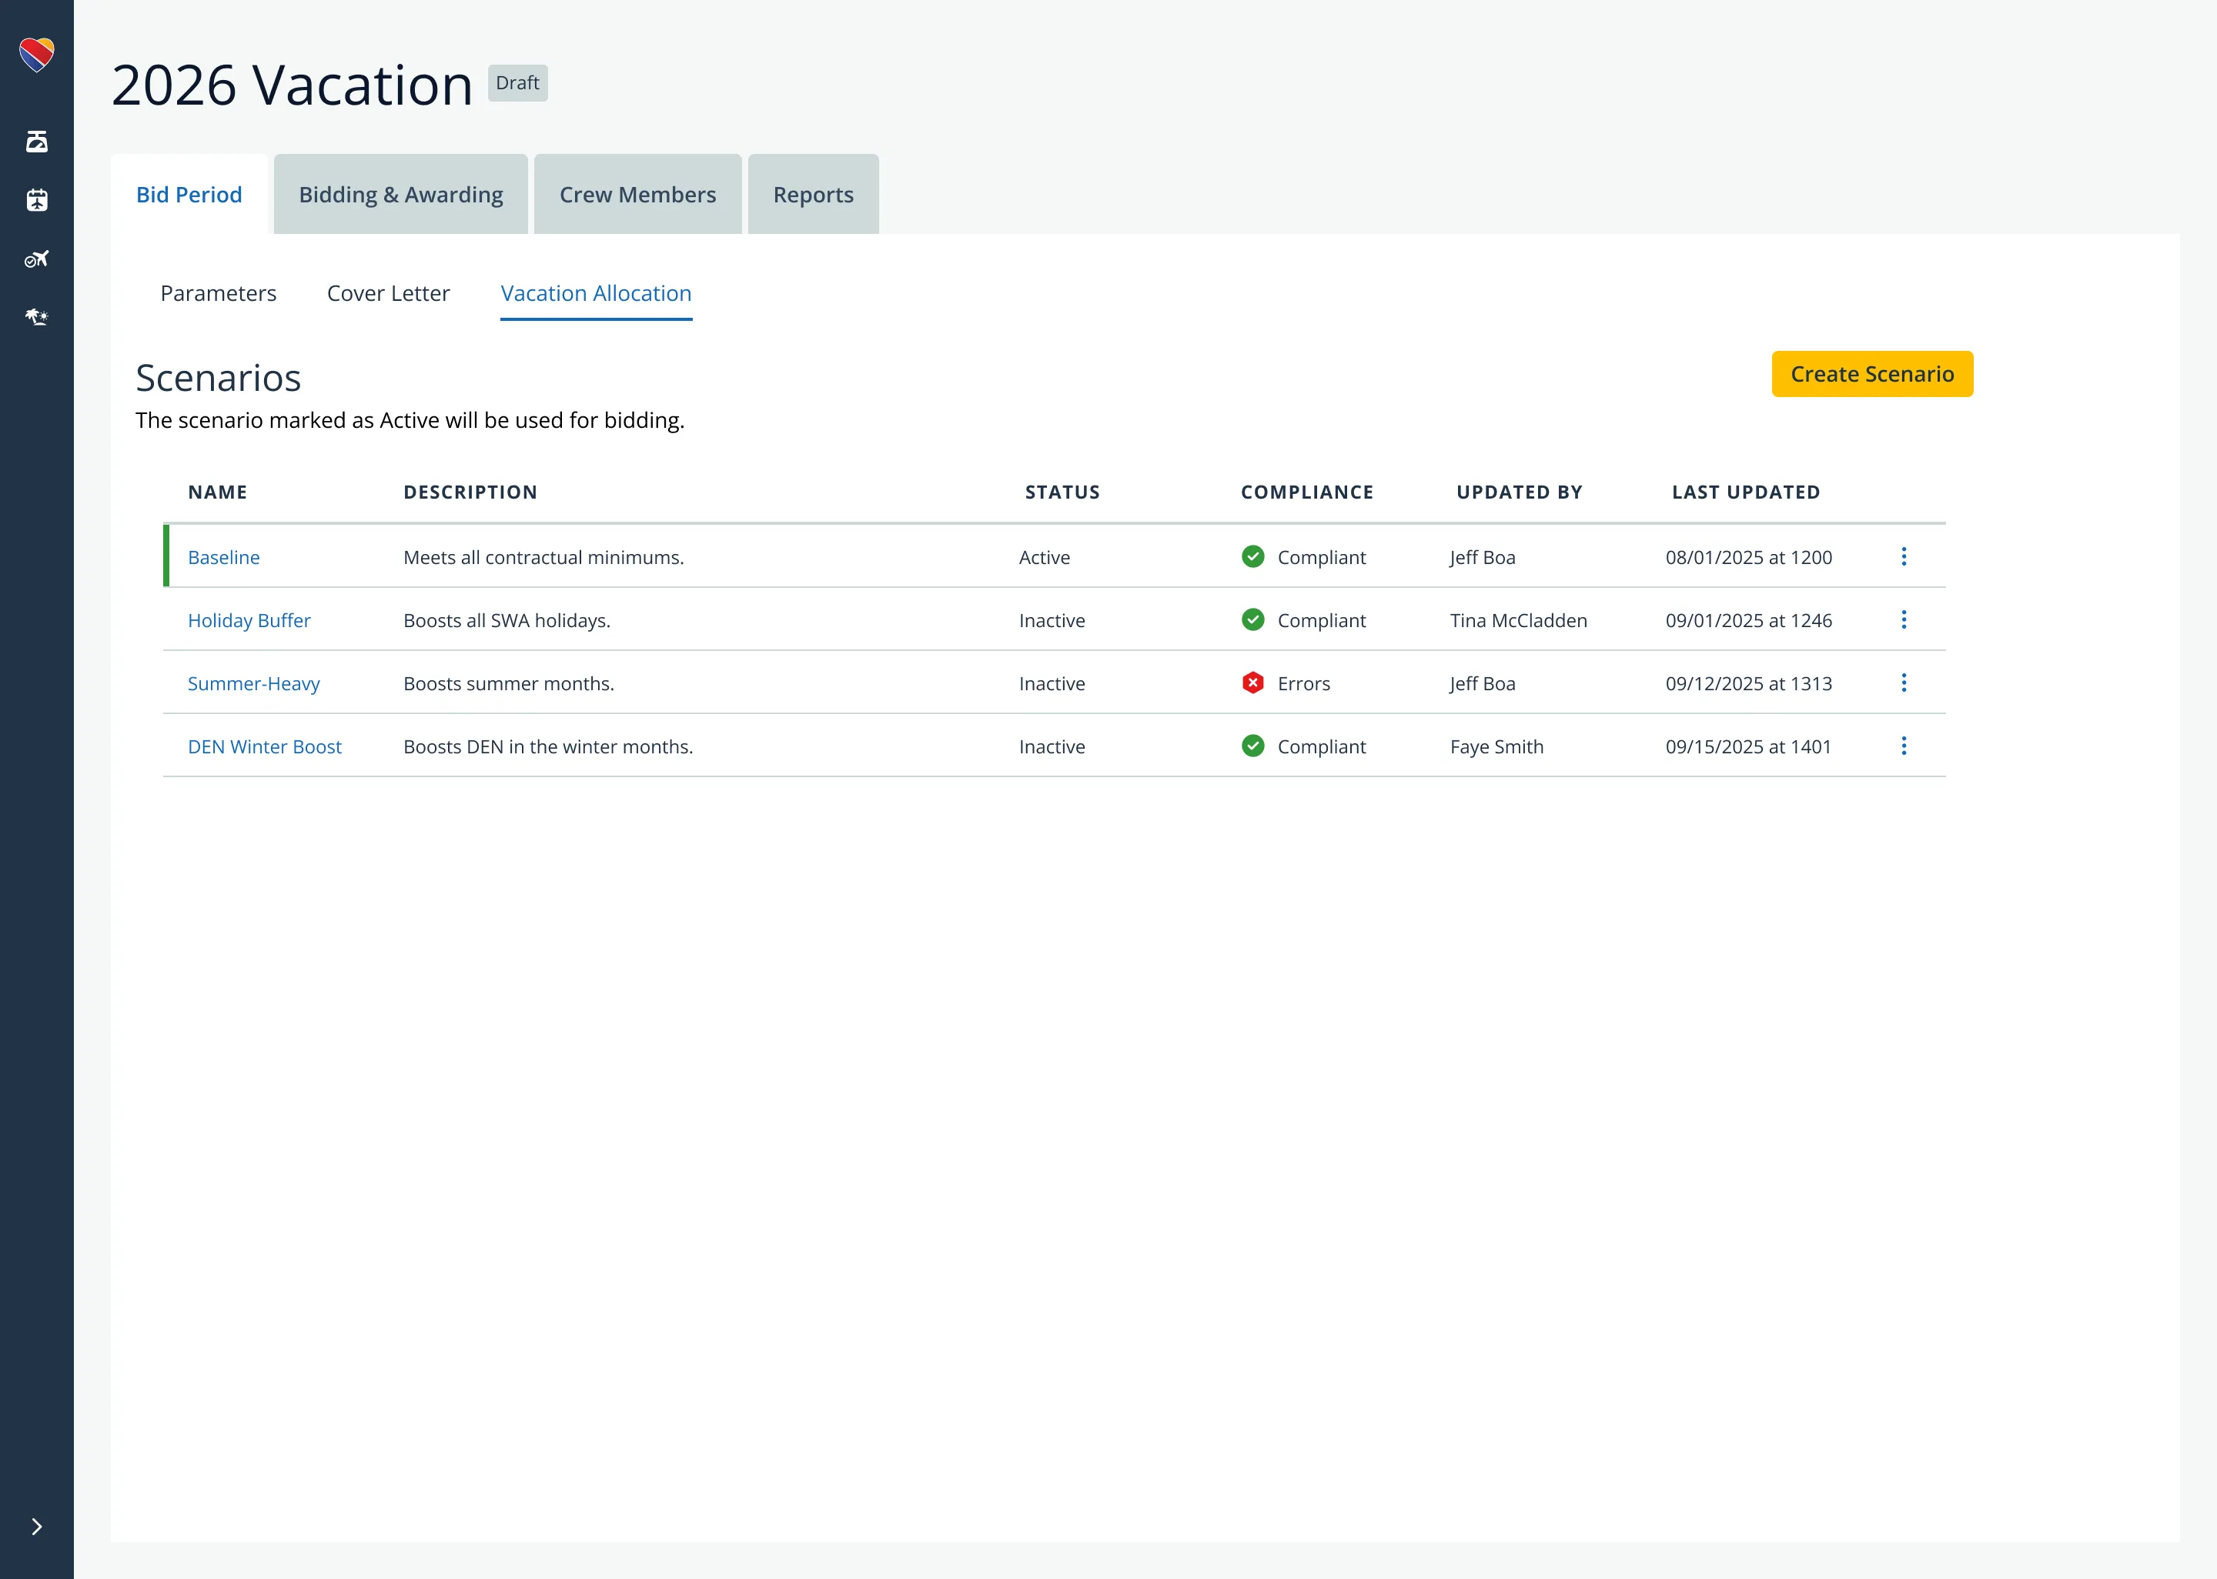Click 'Faye Smith' in Updated By column
Screen dimensions: 2217x1579
[x=1496, y=746]
